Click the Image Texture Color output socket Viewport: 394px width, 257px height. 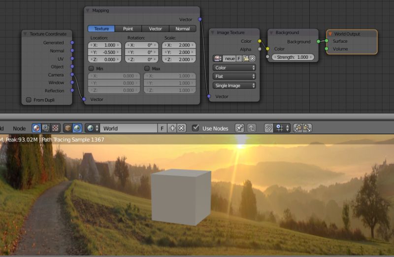pos(260,41)
